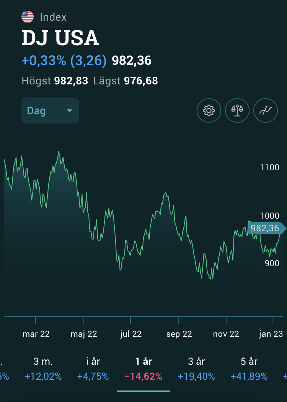Click the -14,62% yearly return value
The height and width of the screenshot is (402, 287).
click(143, 377)
